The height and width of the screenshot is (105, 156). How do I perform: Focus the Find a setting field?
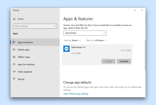tap(35, 26)
